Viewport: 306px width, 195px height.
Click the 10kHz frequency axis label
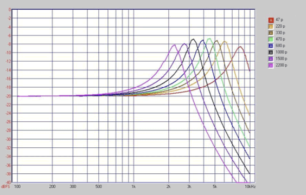pyautogui.click(x=250, y=187)
